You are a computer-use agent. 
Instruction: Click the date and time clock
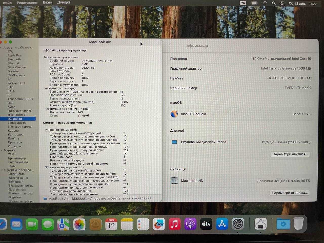click(x=303, y=4)
